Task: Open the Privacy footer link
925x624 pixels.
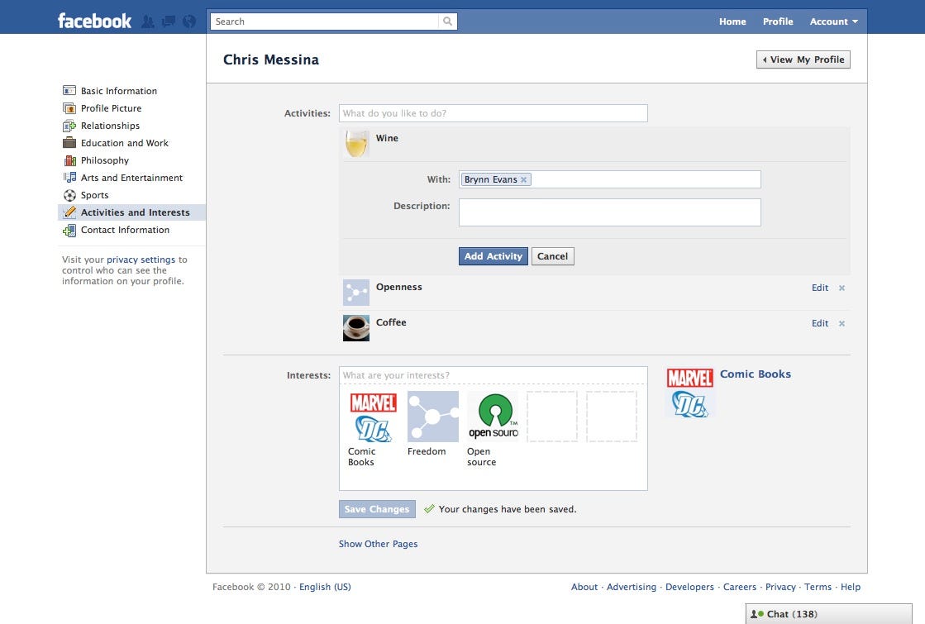Action: [780, 587]
